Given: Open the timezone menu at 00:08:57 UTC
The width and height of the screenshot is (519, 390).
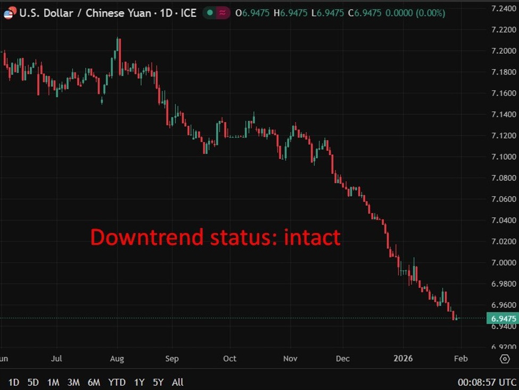Looking at the screenshot, I should click(x=487, y=382).
